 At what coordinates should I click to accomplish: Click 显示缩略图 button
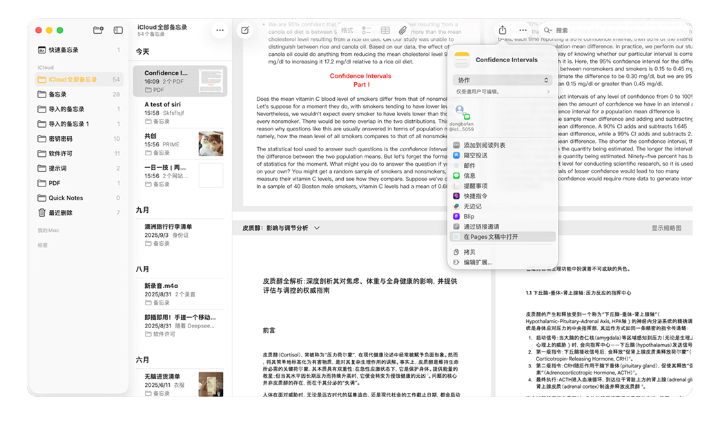tap(666, 228)
